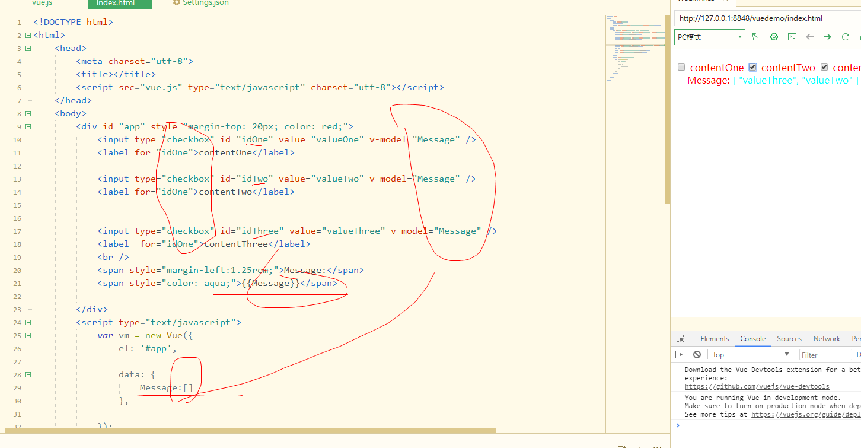Screen dimensions: 861x448
Task: Collapse the new Vue fold on line 25
Action: tap(28, 335)
